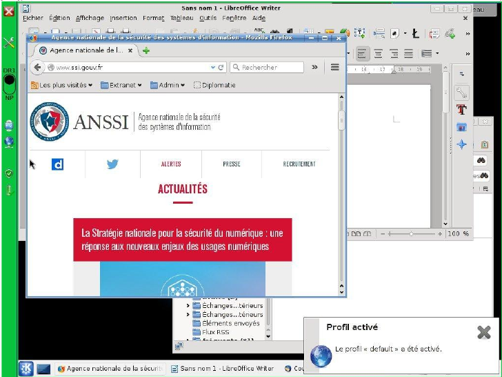Select center text alignment

pos(379,53)
